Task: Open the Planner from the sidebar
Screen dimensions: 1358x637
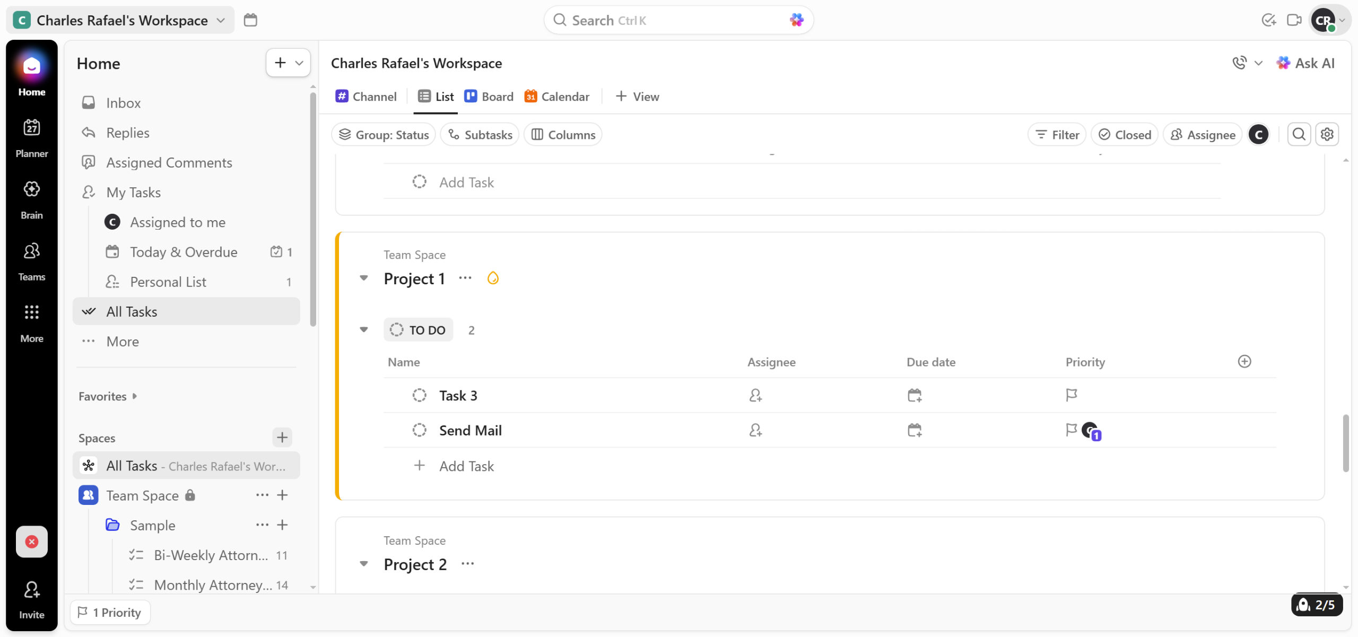Action: (x=31, y=138)
